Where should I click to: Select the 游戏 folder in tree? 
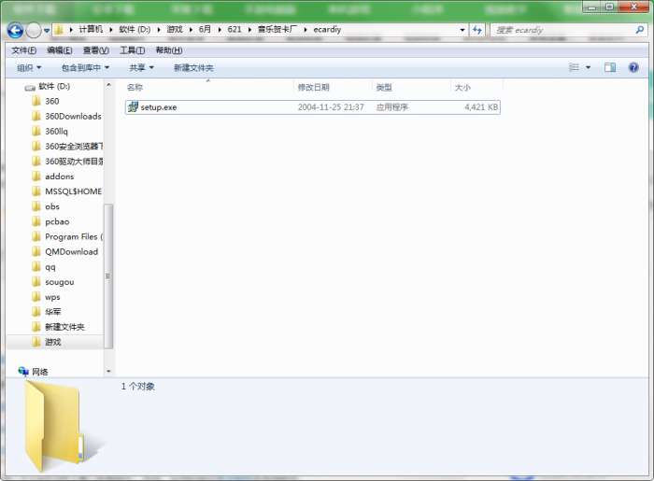[53, 342]
